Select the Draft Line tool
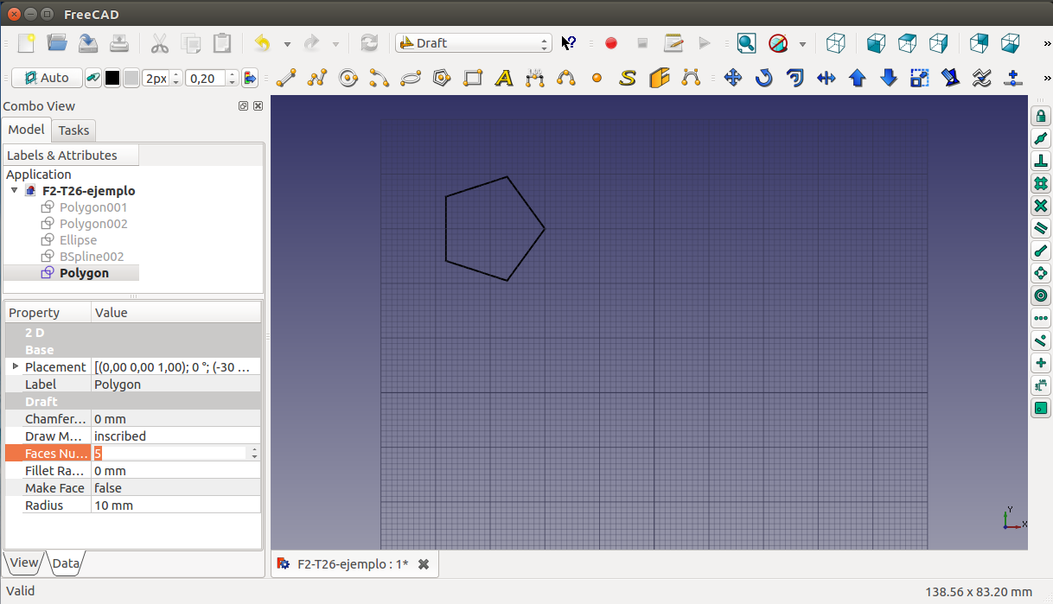 pos(286,79)
